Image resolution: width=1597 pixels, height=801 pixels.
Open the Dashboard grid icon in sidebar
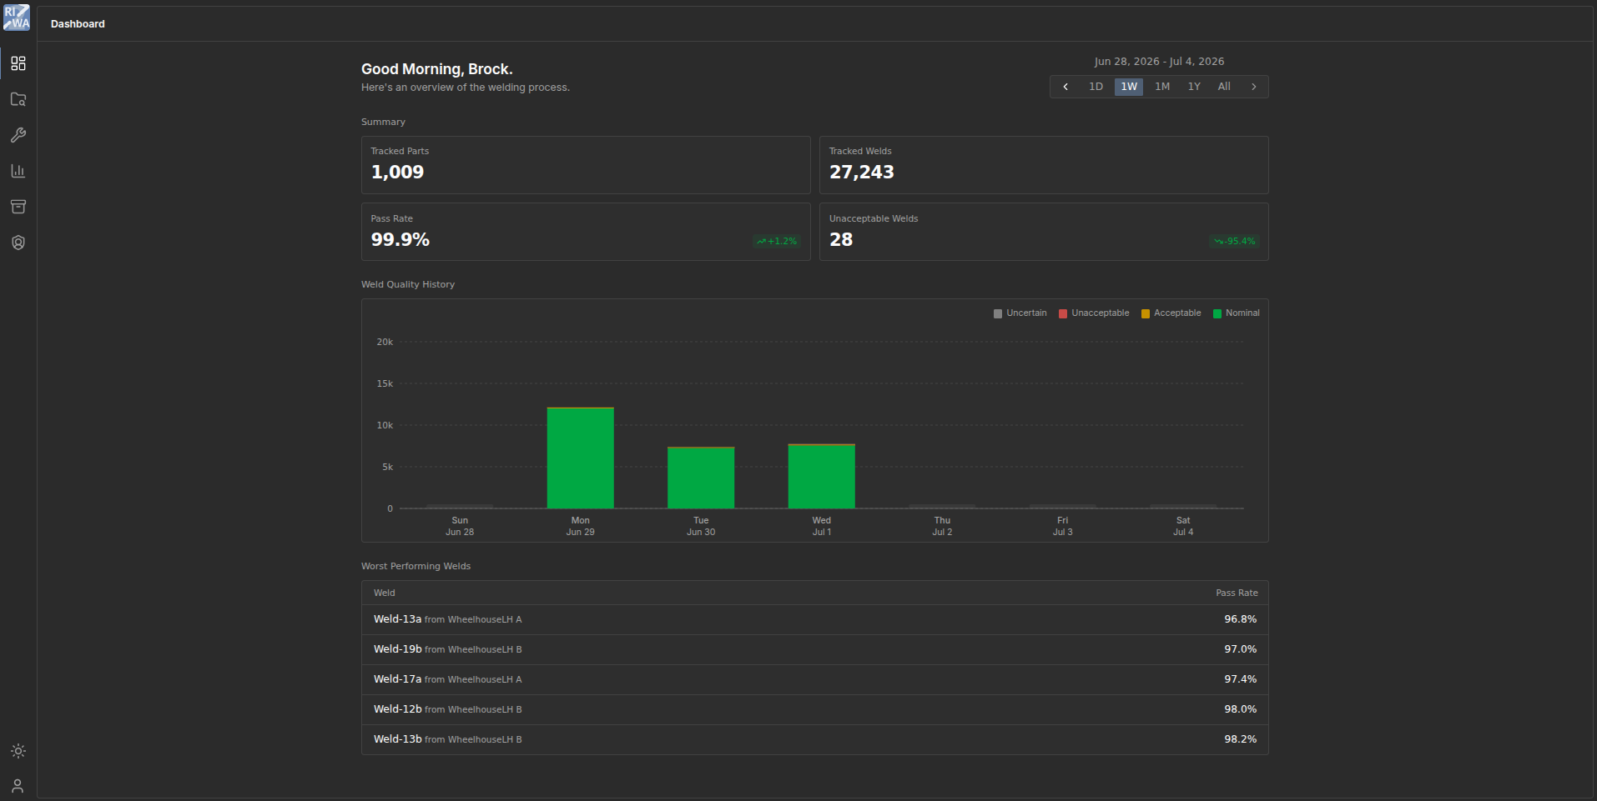[x=18, y=63]
